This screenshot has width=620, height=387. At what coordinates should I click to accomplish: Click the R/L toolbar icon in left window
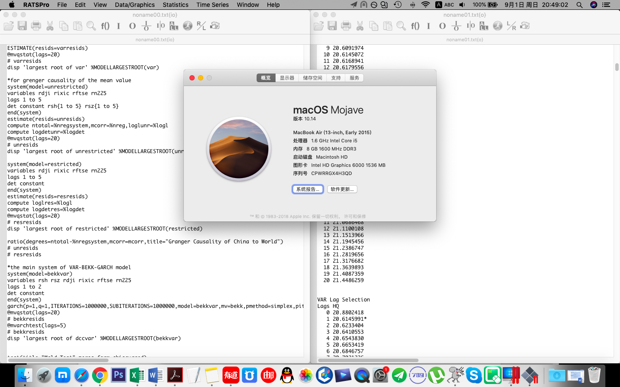tap(201, 26)
